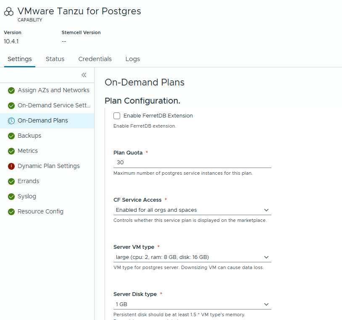Image resolution: width=342 pixels, height=320 pixels.
Task: Open the Metrics settings section
Action: coord(47,151)
